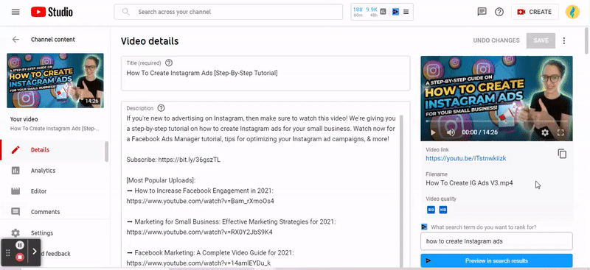
Task: Click the filename How To Create IG Ads V3.mp4
Action: [469, 183]
